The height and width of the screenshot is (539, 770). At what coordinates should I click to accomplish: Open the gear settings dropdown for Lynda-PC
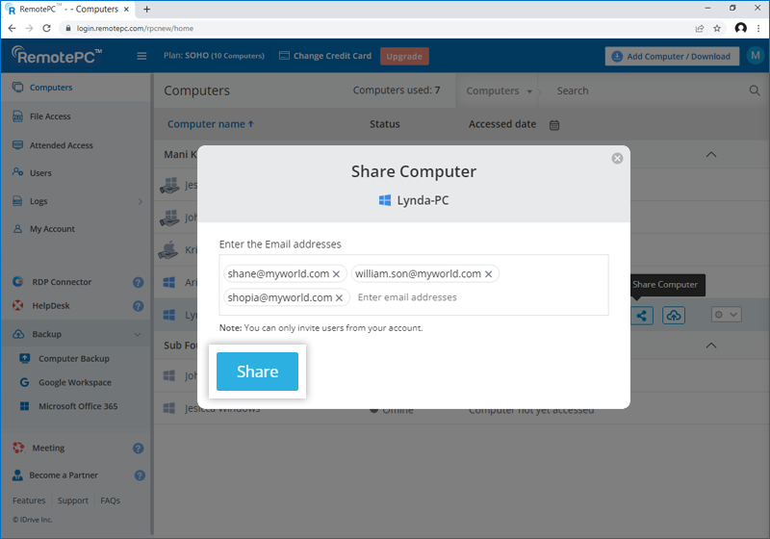(725, 315)
